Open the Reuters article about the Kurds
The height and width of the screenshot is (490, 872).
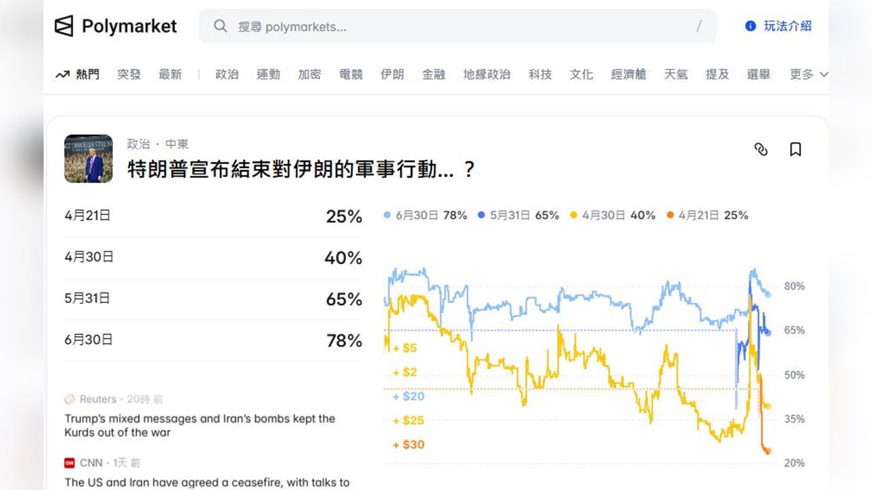(199, 425)
